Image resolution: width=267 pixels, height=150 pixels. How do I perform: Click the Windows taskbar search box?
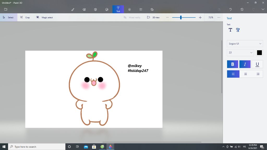pyautogui.click(x=37, y=147)
